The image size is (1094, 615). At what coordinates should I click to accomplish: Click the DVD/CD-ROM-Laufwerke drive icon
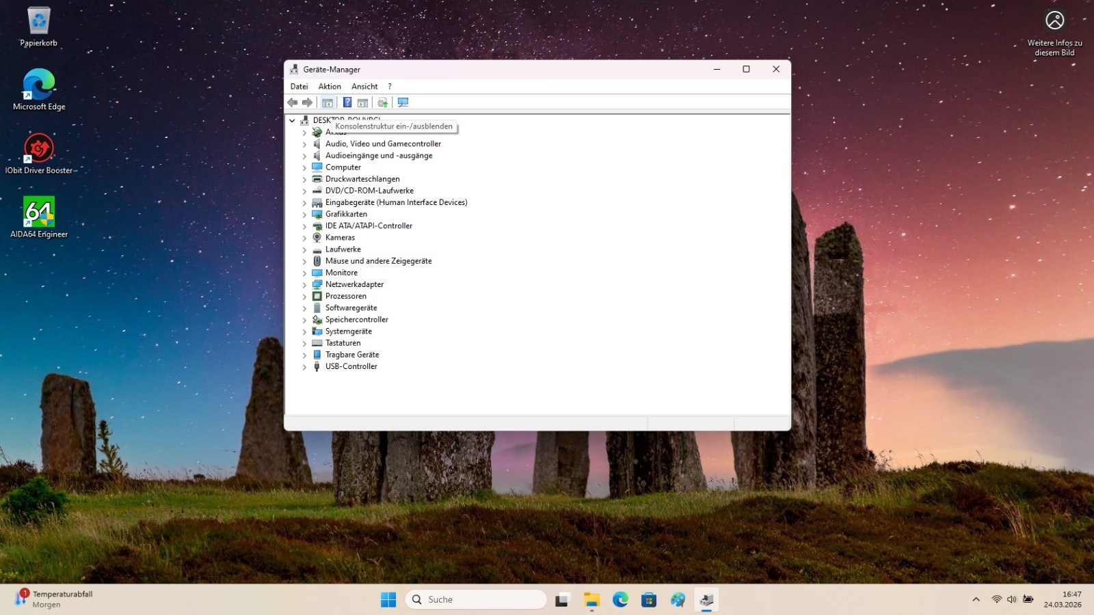point(317,191)
